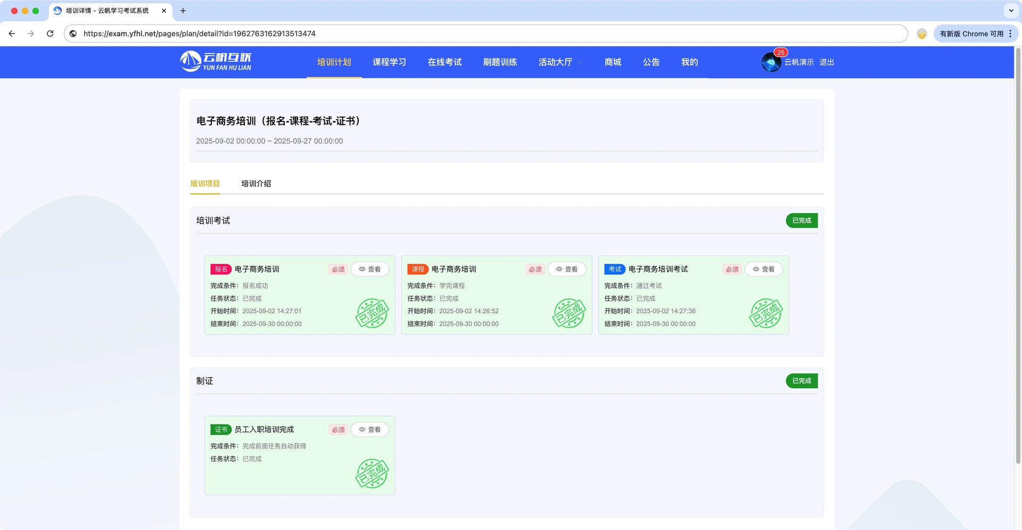The width and height of the screenshot is (1022, 530).
Task: Go back with browser back arrow
Action: (12, 34)
